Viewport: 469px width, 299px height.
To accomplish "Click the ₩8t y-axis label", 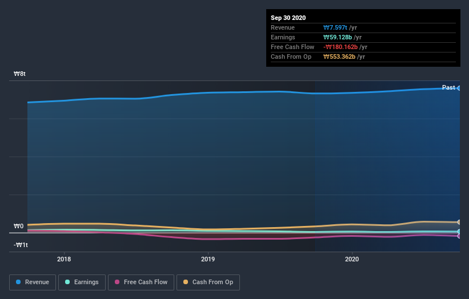I will (19, 74).
